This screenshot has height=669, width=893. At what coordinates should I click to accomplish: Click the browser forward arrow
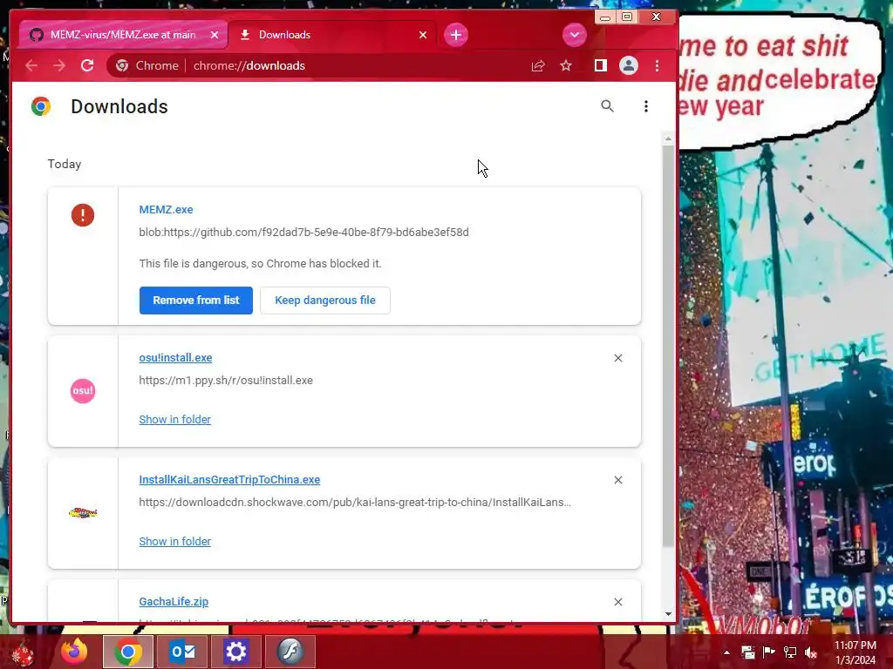click(59, 66)
